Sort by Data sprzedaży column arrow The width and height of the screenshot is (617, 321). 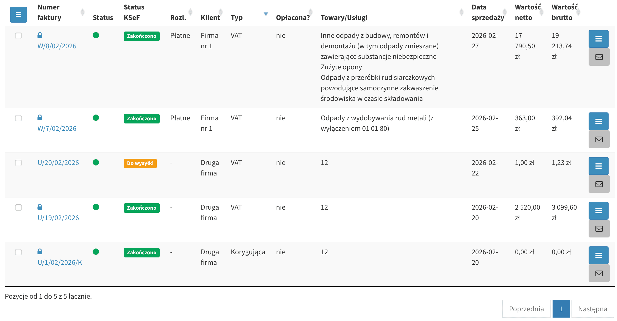click(504, 12)
